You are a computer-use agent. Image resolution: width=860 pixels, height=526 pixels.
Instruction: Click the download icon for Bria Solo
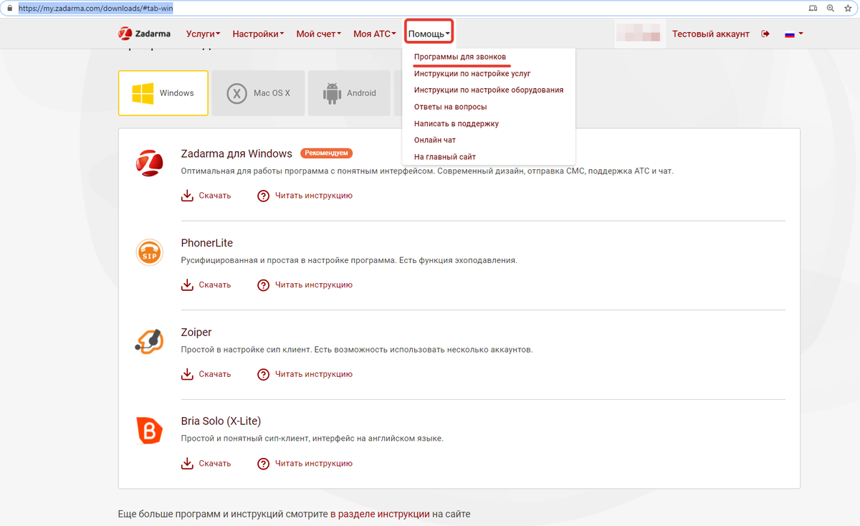click(x=187, y=464)
